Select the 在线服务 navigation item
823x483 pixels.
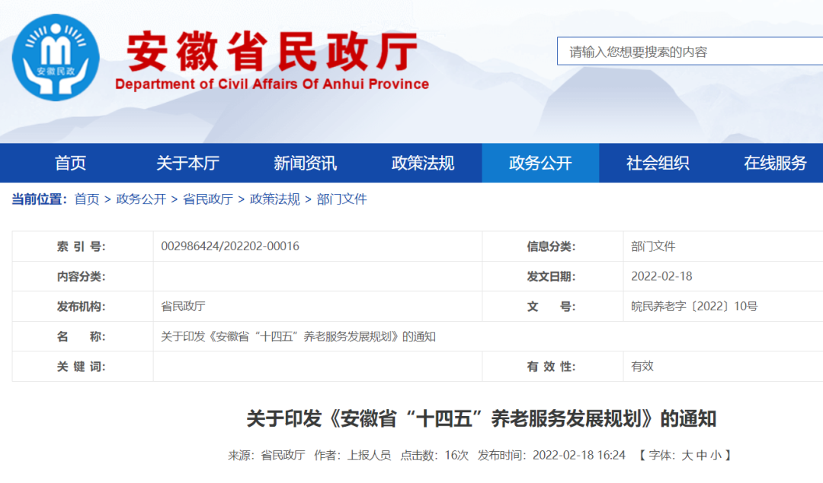775,163
